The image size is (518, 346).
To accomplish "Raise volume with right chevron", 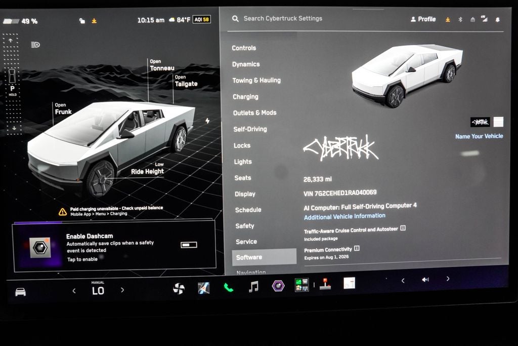I will 448,279.
